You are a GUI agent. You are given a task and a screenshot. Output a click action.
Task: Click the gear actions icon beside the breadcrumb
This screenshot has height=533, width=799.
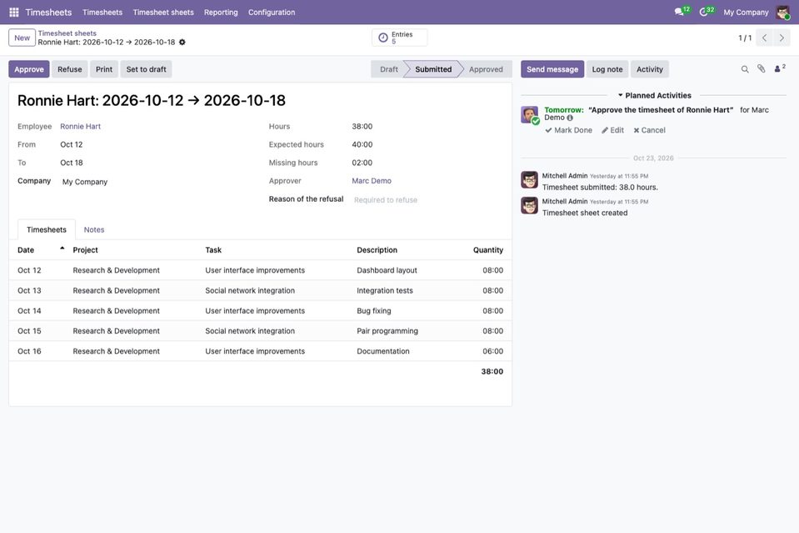182,43
